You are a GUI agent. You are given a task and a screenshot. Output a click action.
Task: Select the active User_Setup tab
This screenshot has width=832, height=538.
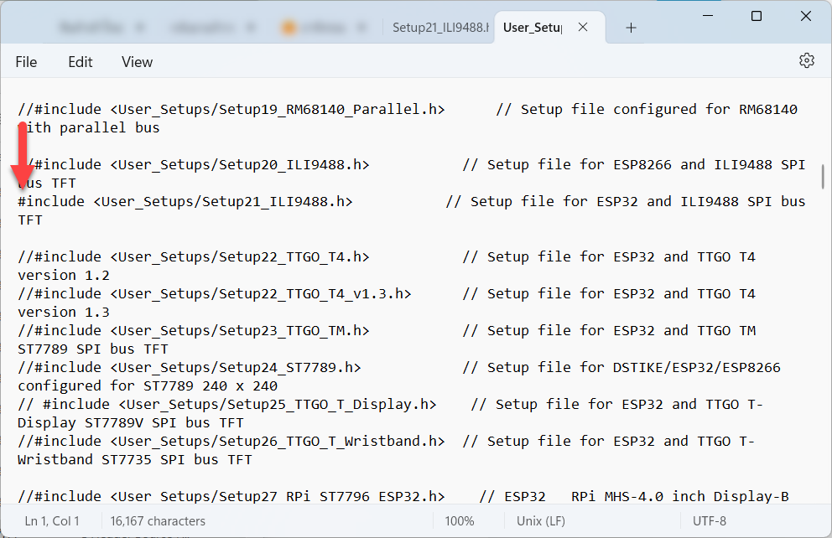(x=532, y=28)
